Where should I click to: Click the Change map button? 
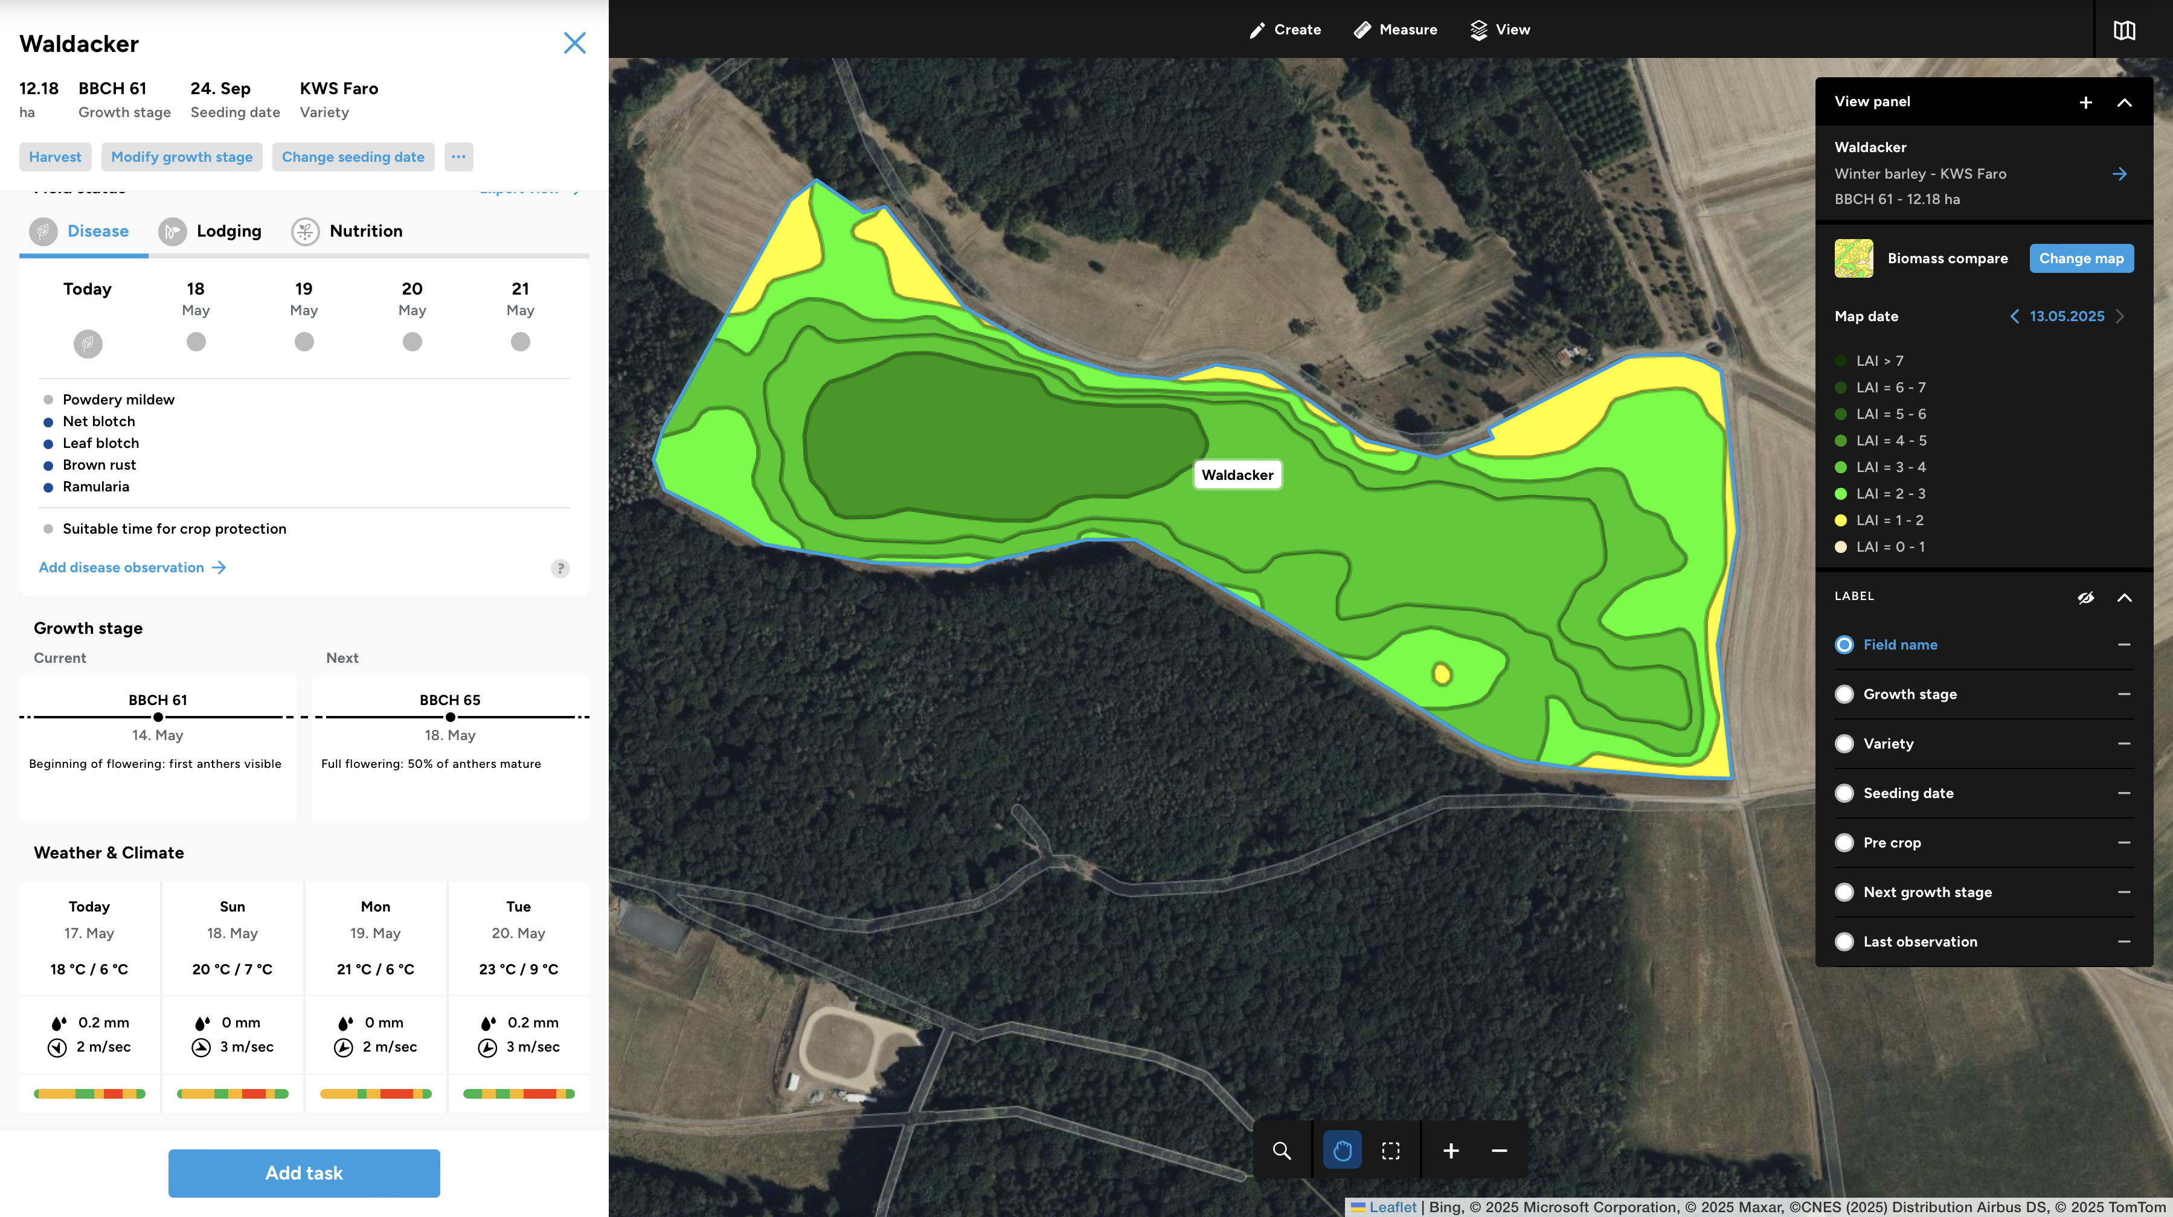[x=2081, y=258]
